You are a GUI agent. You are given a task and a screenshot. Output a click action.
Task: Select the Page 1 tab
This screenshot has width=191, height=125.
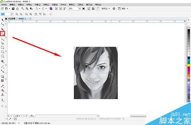point(32,116)
